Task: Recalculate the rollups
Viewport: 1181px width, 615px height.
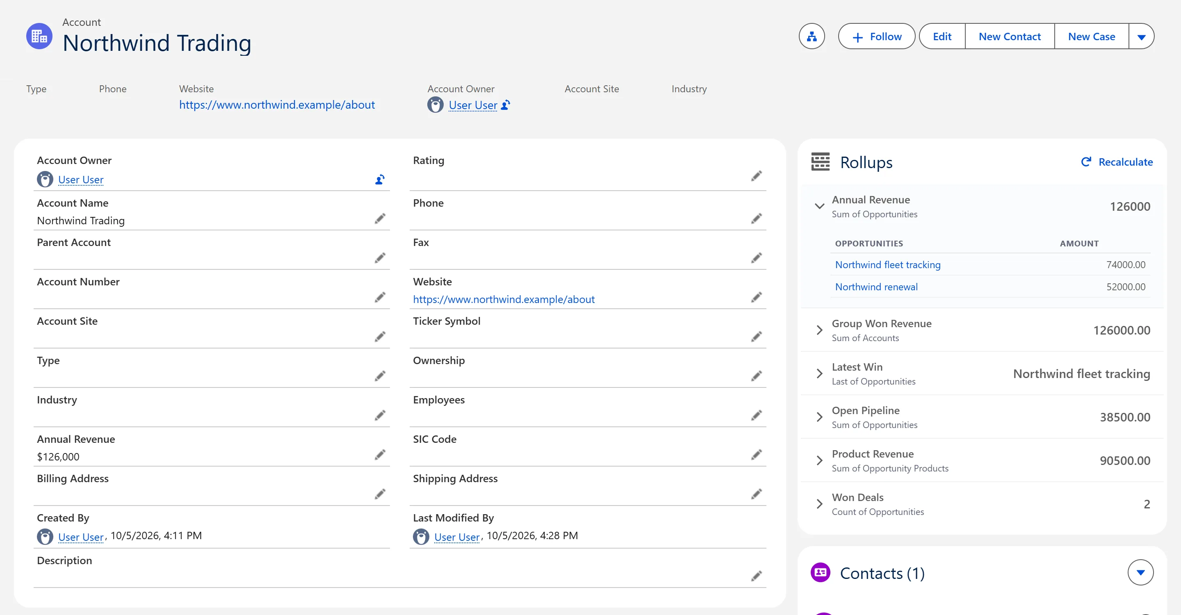Action: coord(1117,162)
